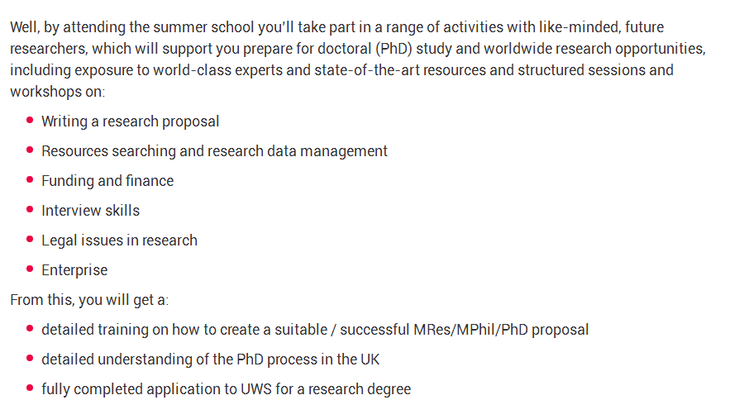744x400 pixels.
Task: Click the bullet before Interview skills
Action: tap(30, 210)
